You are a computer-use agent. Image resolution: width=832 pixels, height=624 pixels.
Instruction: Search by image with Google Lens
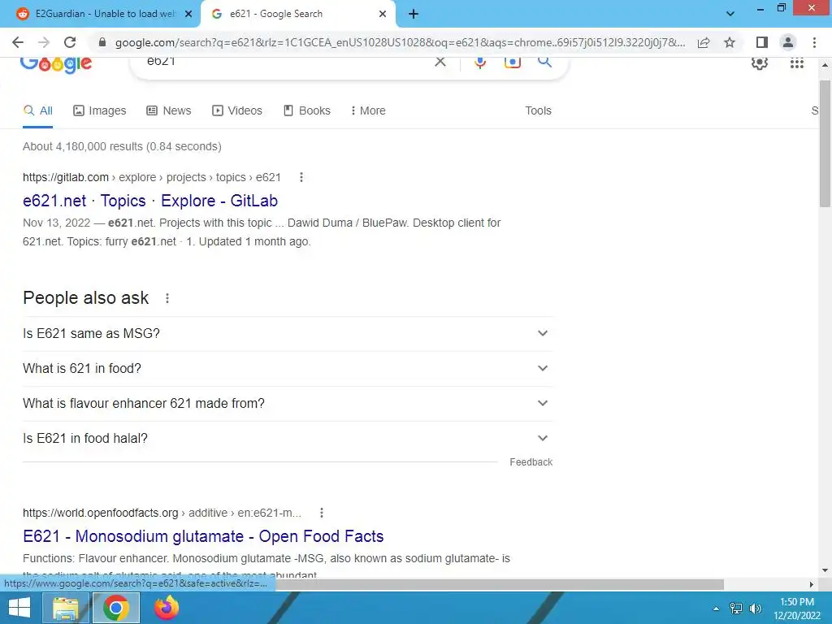512,62
